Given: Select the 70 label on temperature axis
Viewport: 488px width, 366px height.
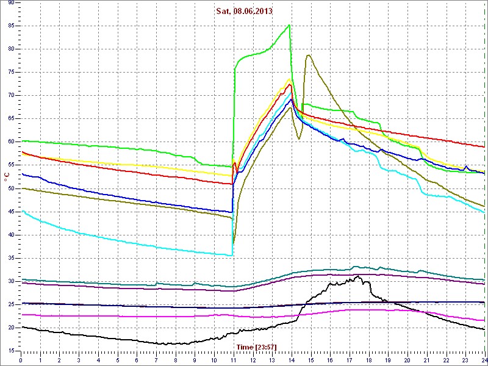Looking at the screenshot, I should 10,96.
